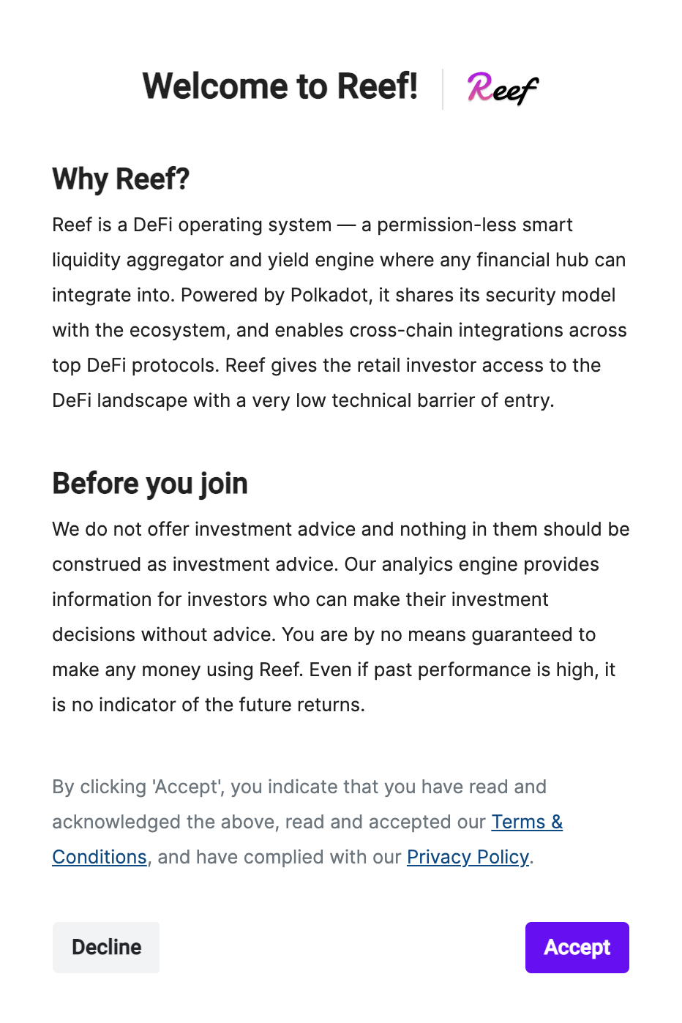Select the purple Accept label text
Image resolution: width=682 pixels, height=1023 pixels.
point(577,948)
